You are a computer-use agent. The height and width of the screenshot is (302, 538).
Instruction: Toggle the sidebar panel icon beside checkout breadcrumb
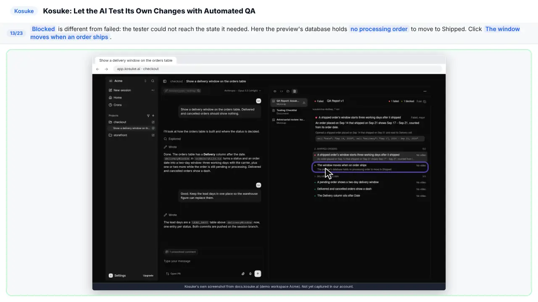click(x=165, y=81)
